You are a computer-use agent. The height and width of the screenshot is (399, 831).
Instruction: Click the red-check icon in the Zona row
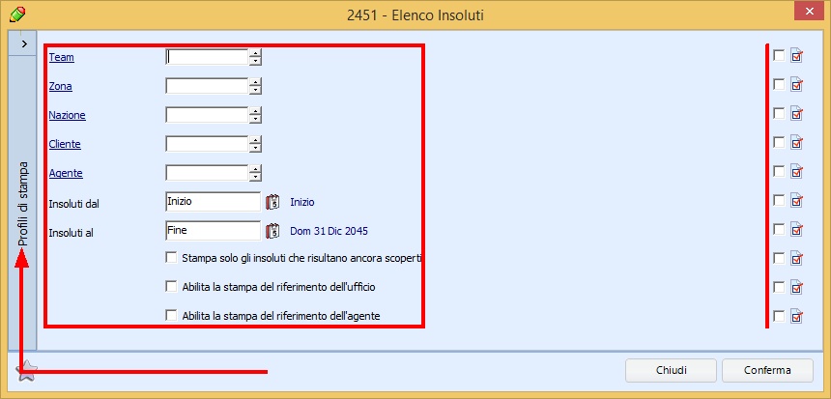point(796,85)
